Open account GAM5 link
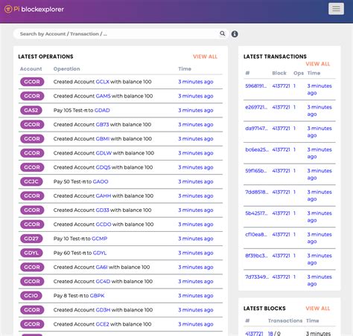353x336 pixels. (103, 96)
